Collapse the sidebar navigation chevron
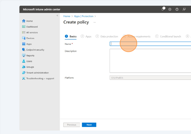Screen dimensions: 191x134 coord(57,16)
